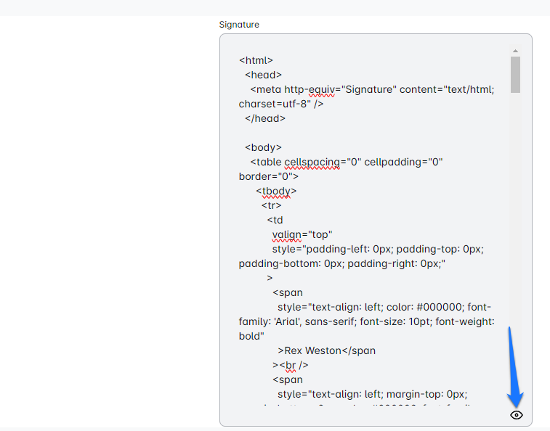Click the Signature field label

tap(239, 25)
